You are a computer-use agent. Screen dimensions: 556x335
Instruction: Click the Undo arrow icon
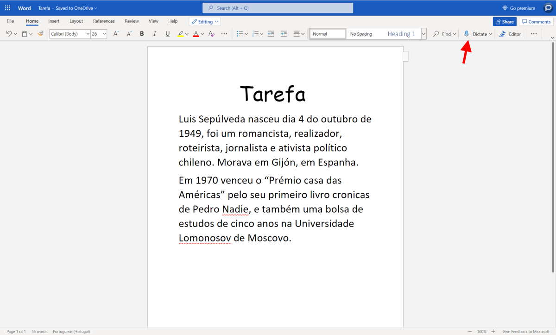[x=9, y=34]
